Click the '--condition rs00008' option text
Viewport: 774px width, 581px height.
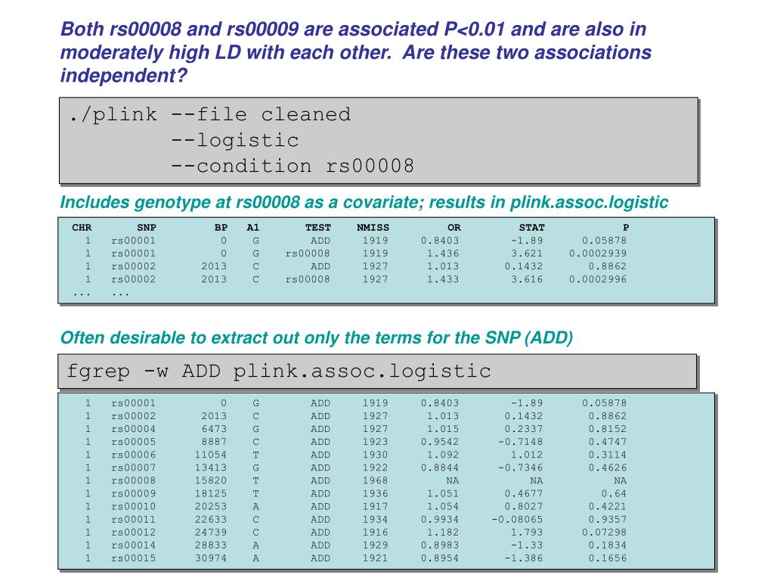293,166
